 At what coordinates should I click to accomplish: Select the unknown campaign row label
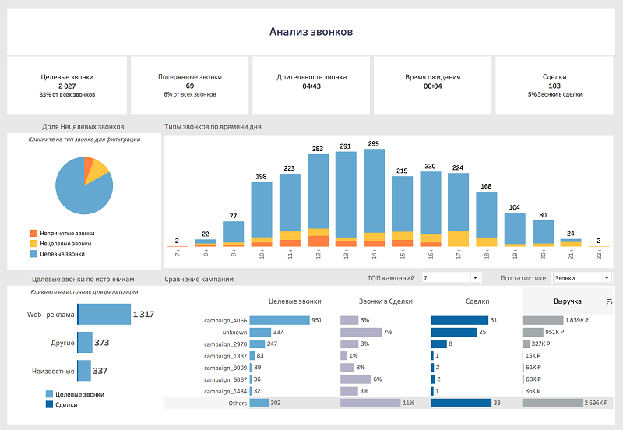[234, 332]
